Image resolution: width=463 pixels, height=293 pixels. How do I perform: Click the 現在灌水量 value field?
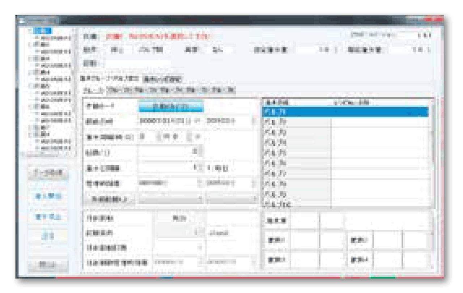pos(409,50)
